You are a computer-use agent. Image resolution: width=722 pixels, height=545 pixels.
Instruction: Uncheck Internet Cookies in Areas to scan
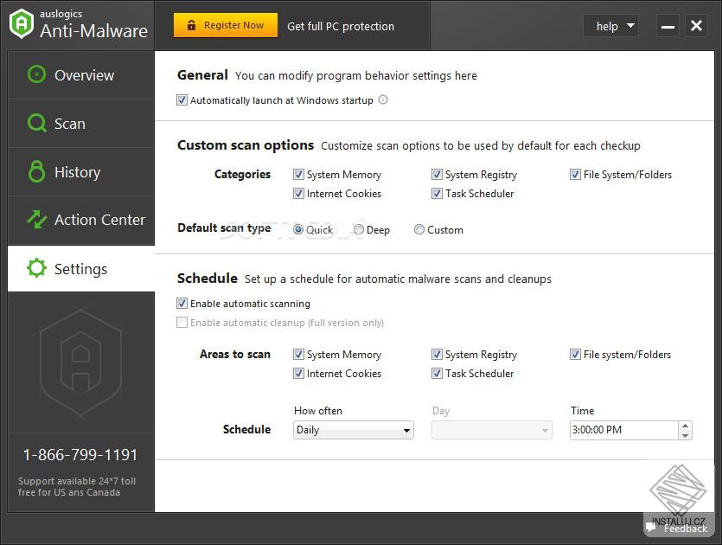[x=298, y=373]
